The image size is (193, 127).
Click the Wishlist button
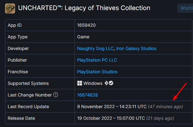185,8
